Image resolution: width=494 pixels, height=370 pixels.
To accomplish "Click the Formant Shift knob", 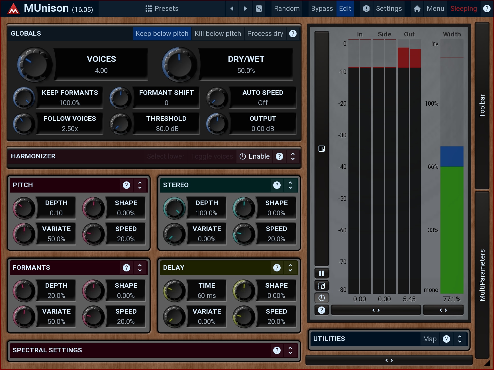I will [x=121, y=98].
